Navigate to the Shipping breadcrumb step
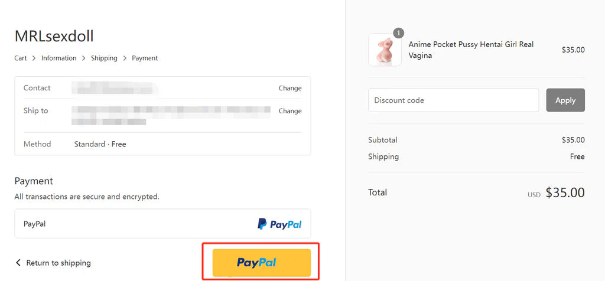This screenshot has width=605, height=281. tap(104, 58)
